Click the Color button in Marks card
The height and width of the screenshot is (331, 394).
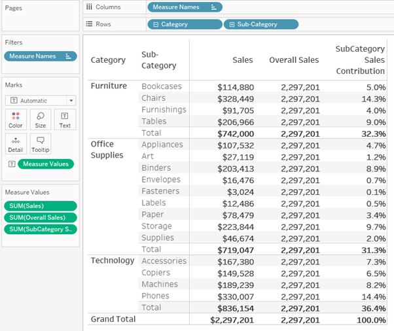tap(16, 119)
